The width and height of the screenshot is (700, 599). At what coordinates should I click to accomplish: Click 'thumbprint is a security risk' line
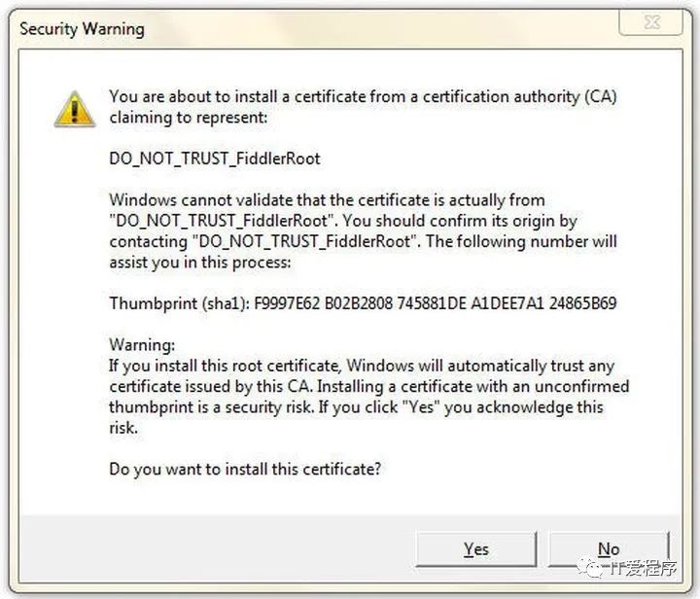(356, 407)
